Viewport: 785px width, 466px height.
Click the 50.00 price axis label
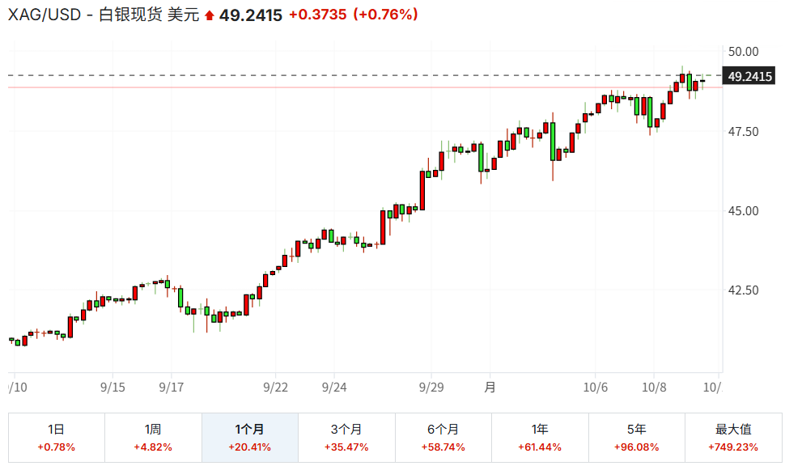pyautogui.click(x=743, y=52)
